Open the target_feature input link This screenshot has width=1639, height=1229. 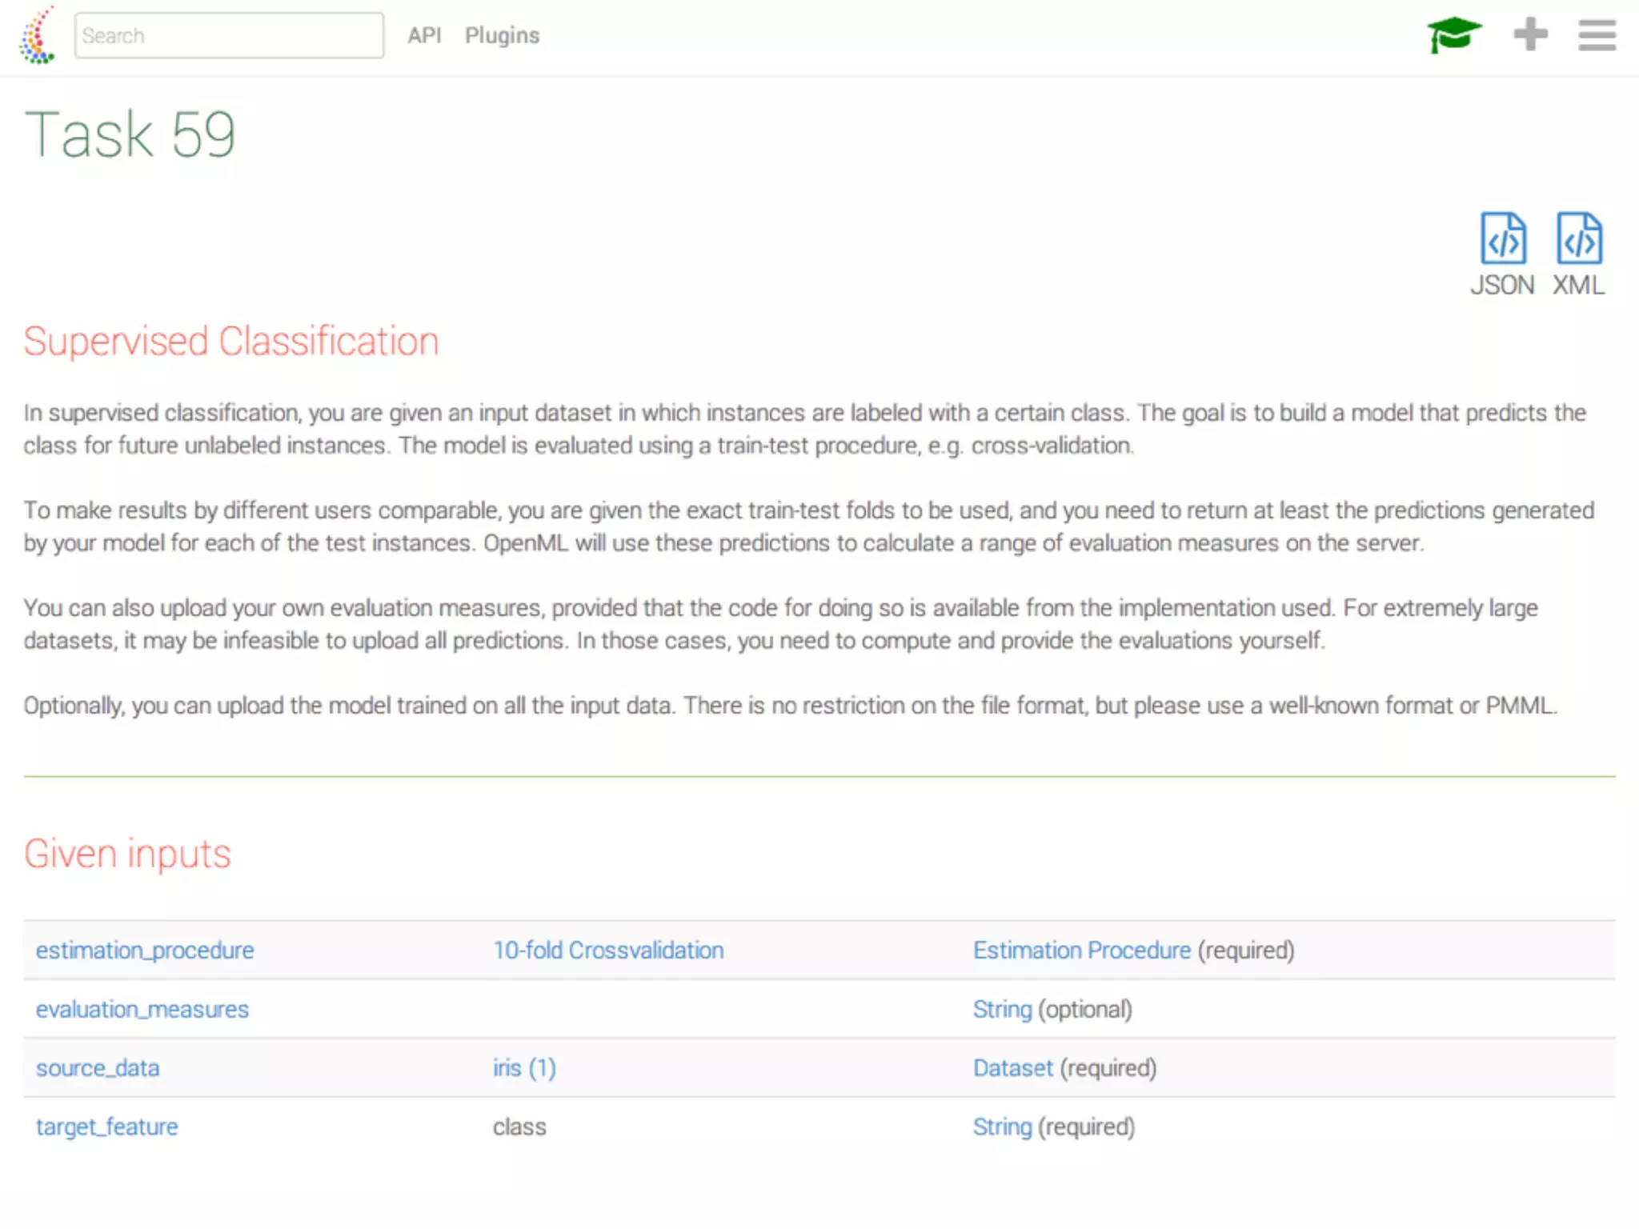107,1127
